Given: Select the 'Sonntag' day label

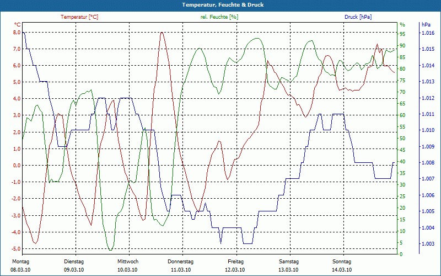Looking at the screenshot, I should point(342,262).
